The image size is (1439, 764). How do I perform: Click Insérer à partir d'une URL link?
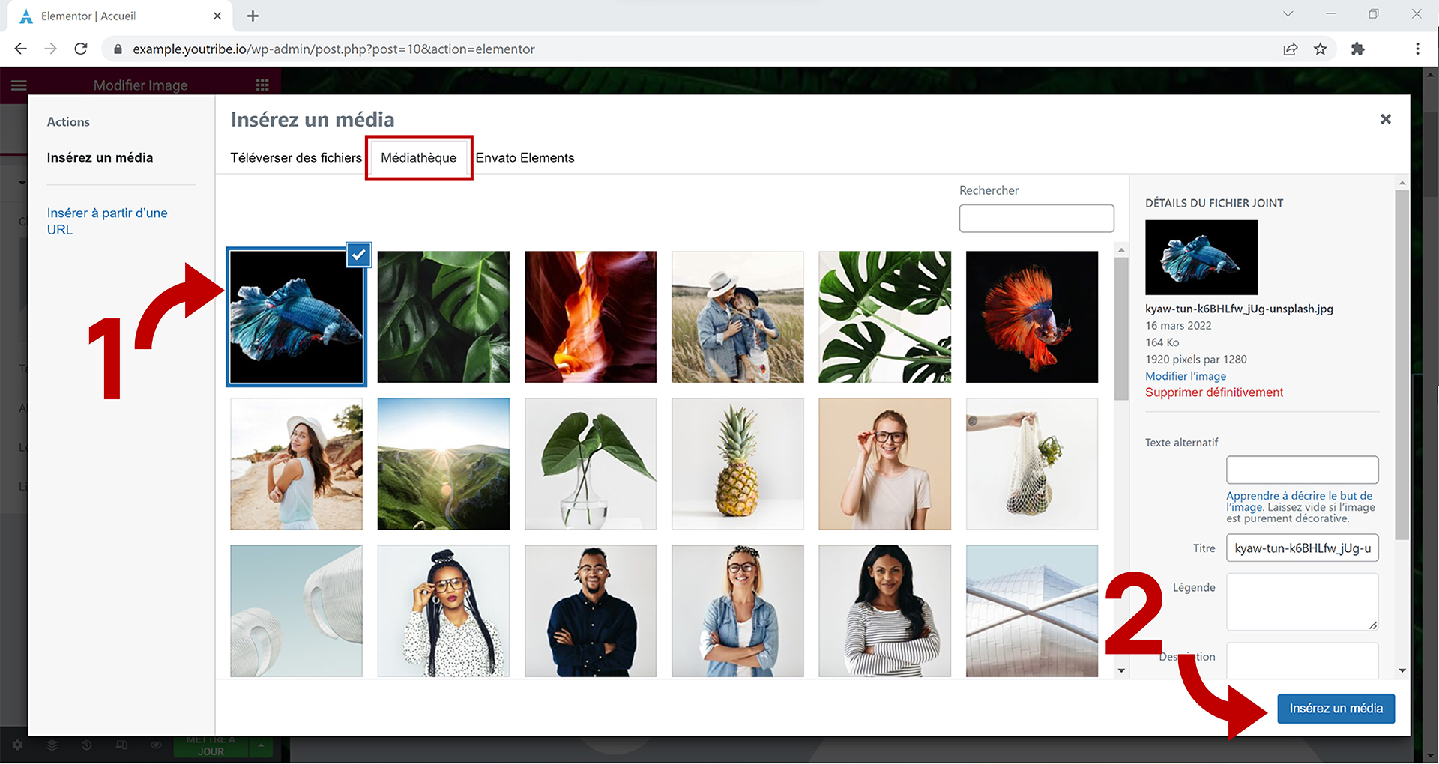[x=106, y=221]
